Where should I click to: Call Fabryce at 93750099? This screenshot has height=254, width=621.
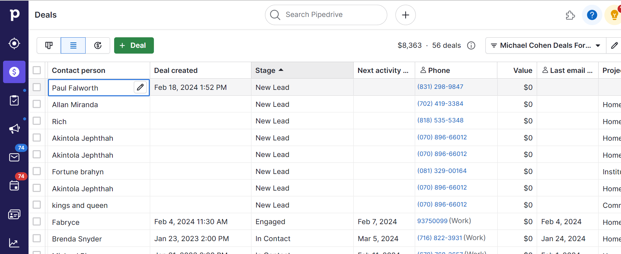[x=432, y=221]
